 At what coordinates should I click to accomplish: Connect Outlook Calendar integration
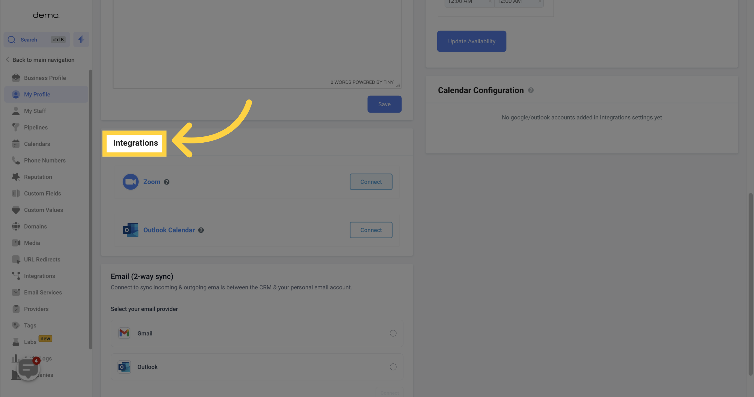371,230
